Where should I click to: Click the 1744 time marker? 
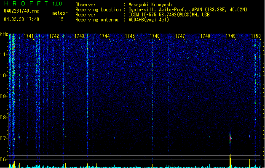[104, 36]
